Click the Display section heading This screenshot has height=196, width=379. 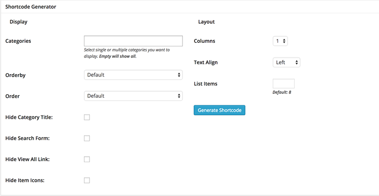tap(18, 22)
